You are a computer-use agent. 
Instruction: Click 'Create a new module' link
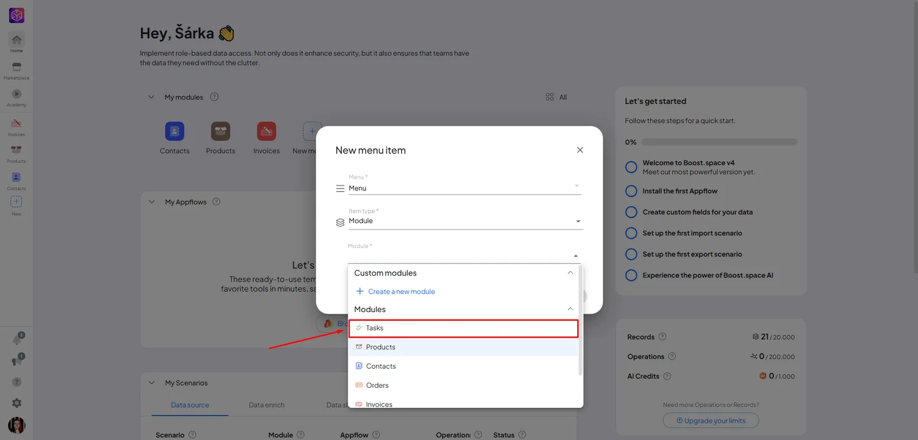401,291
